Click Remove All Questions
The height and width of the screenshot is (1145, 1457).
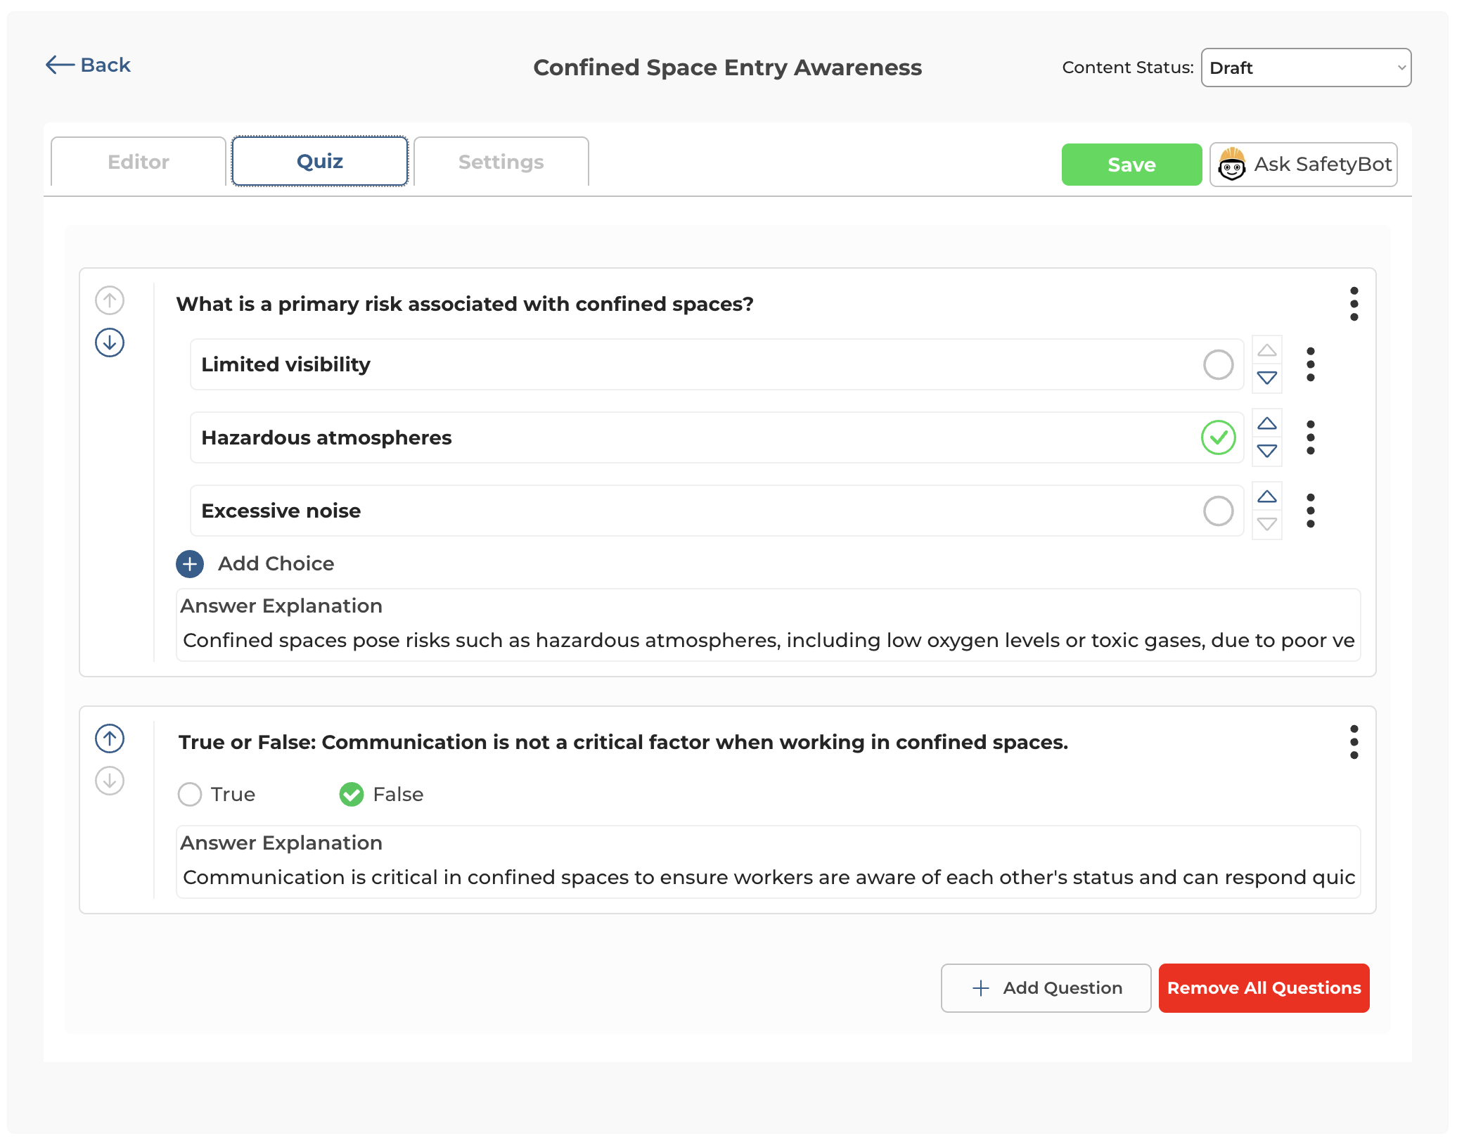1264,987
